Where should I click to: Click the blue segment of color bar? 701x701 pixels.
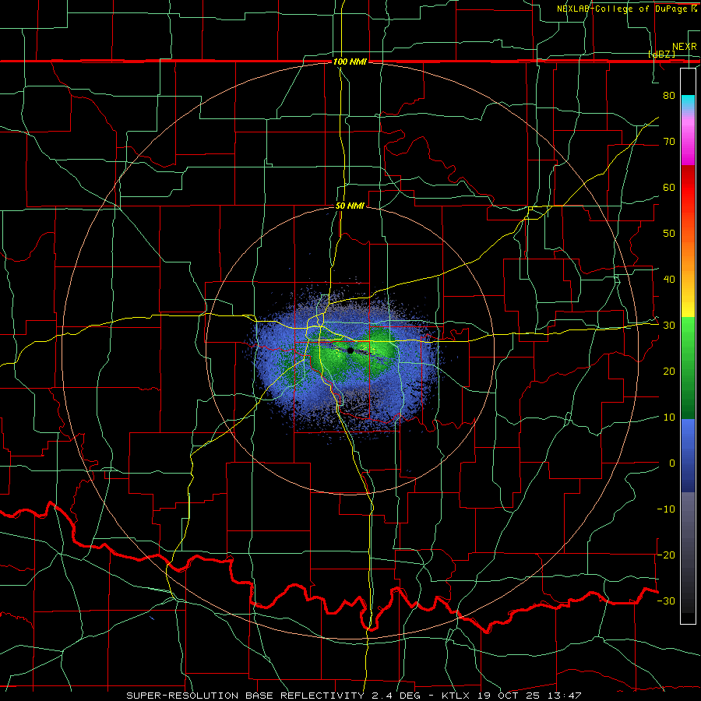tap(688, 456)
